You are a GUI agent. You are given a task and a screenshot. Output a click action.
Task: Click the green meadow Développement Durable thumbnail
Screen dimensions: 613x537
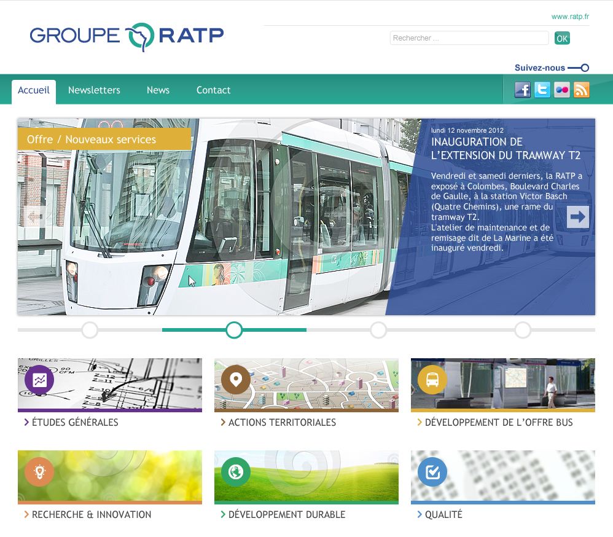(306, 477)
